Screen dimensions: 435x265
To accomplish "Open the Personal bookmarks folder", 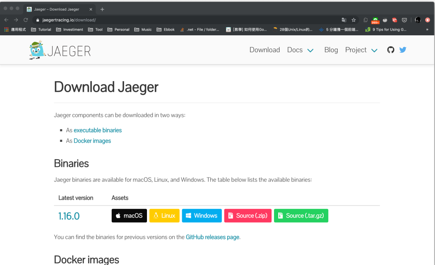I will pos(118,29).
